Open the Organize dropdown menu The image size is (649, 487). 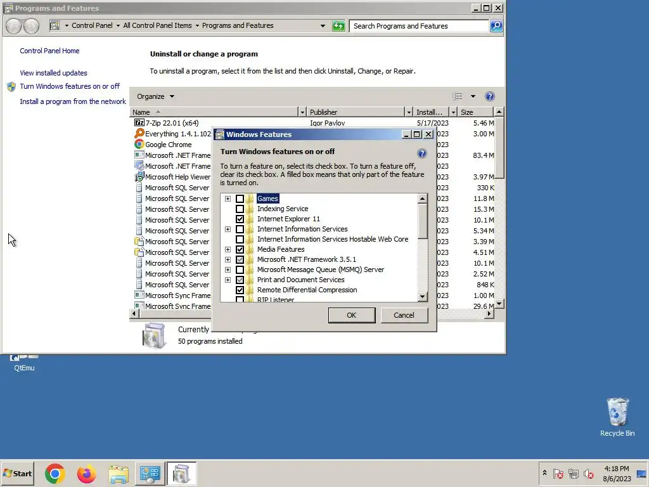pyautogui.click(x=156, y=96)
